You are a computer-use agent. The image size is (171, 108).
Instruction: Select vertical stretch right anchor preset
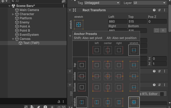[119, 102]
